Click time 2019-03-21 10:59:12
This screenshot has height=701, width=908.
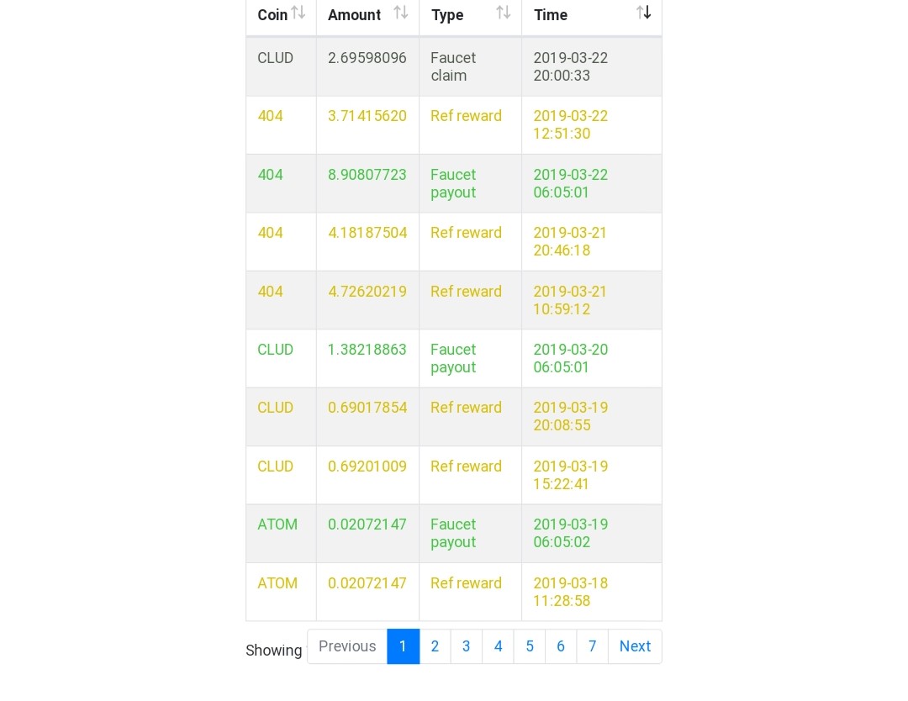click(570, 300)
